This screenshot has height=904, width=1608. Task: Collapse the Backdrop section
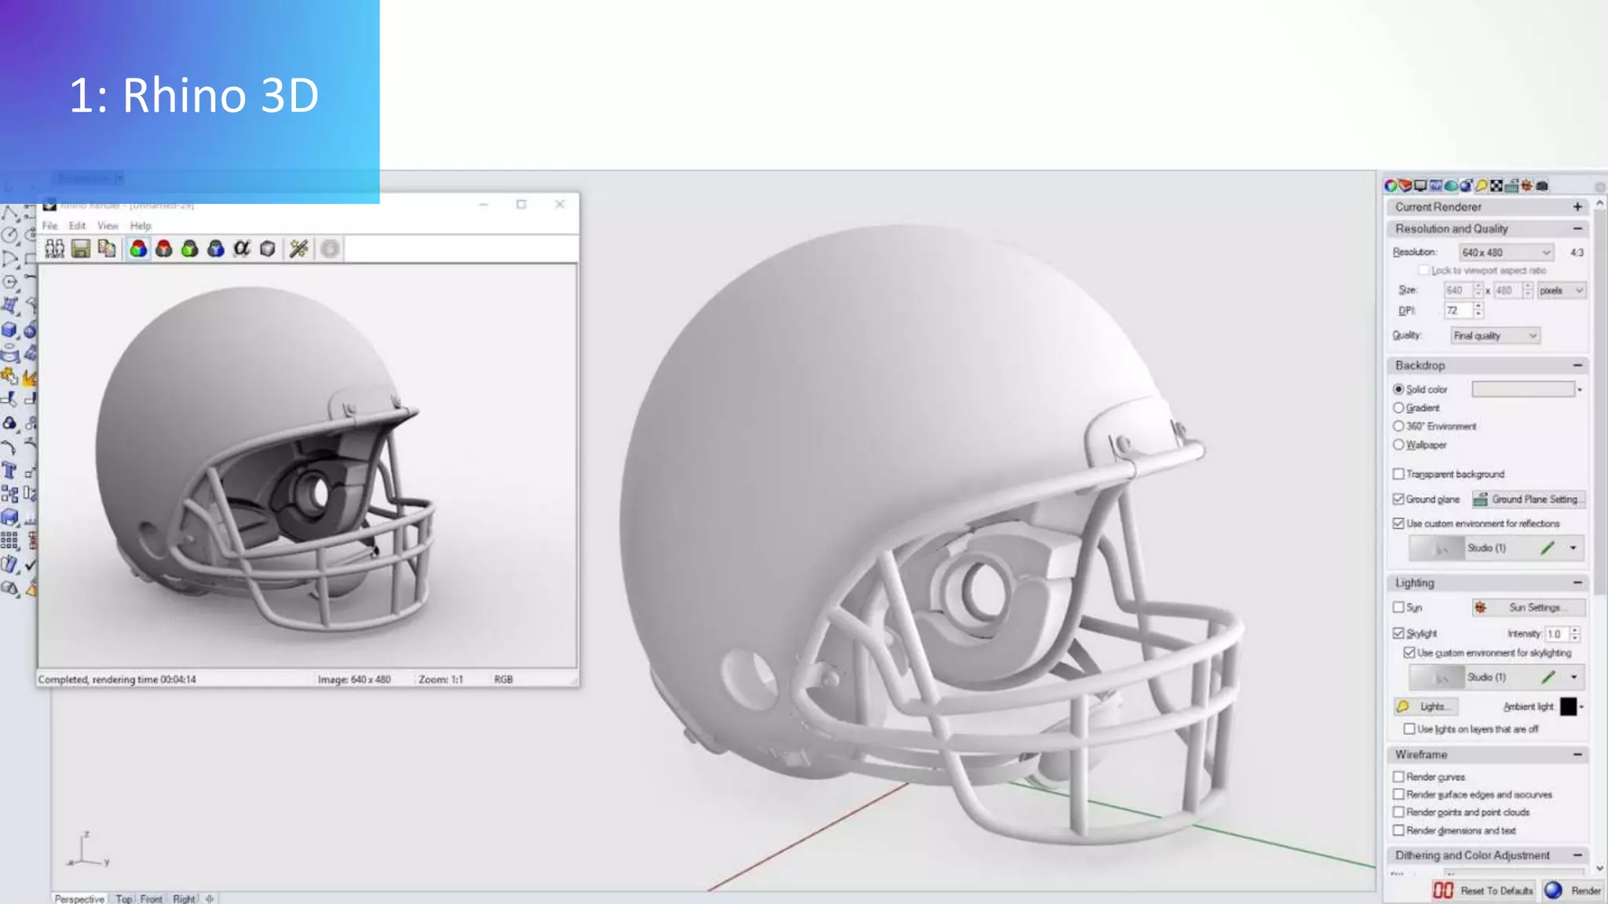[x=1577, y=366]
